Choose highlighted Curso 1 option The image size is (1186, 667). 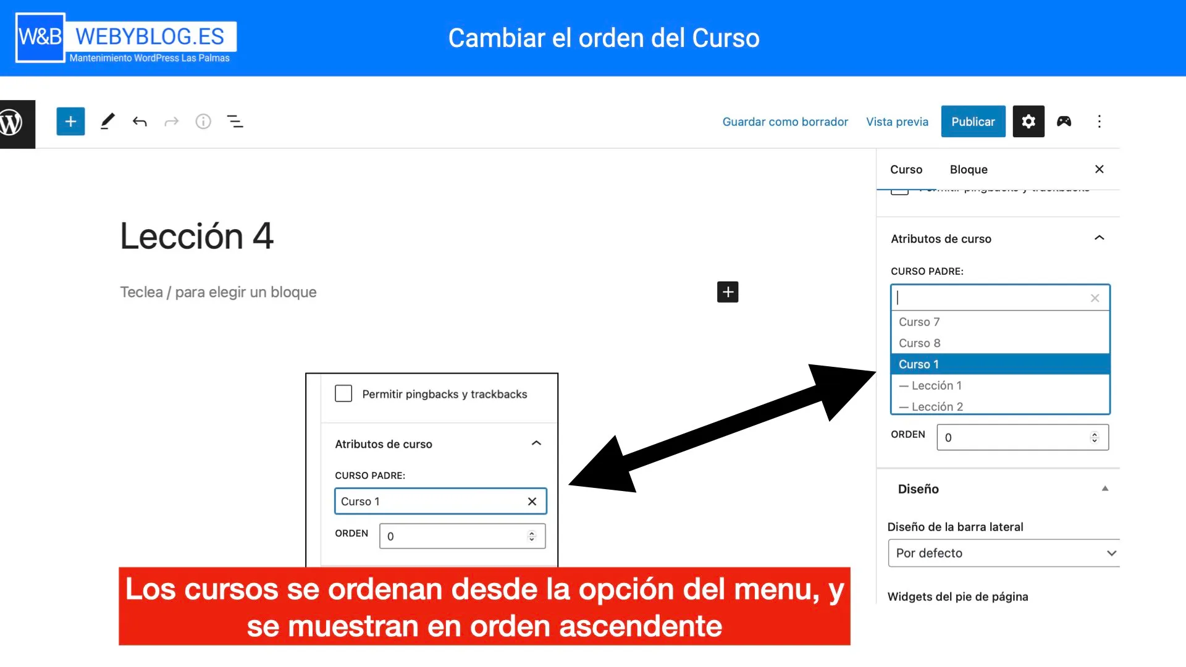coord(1000,364)
